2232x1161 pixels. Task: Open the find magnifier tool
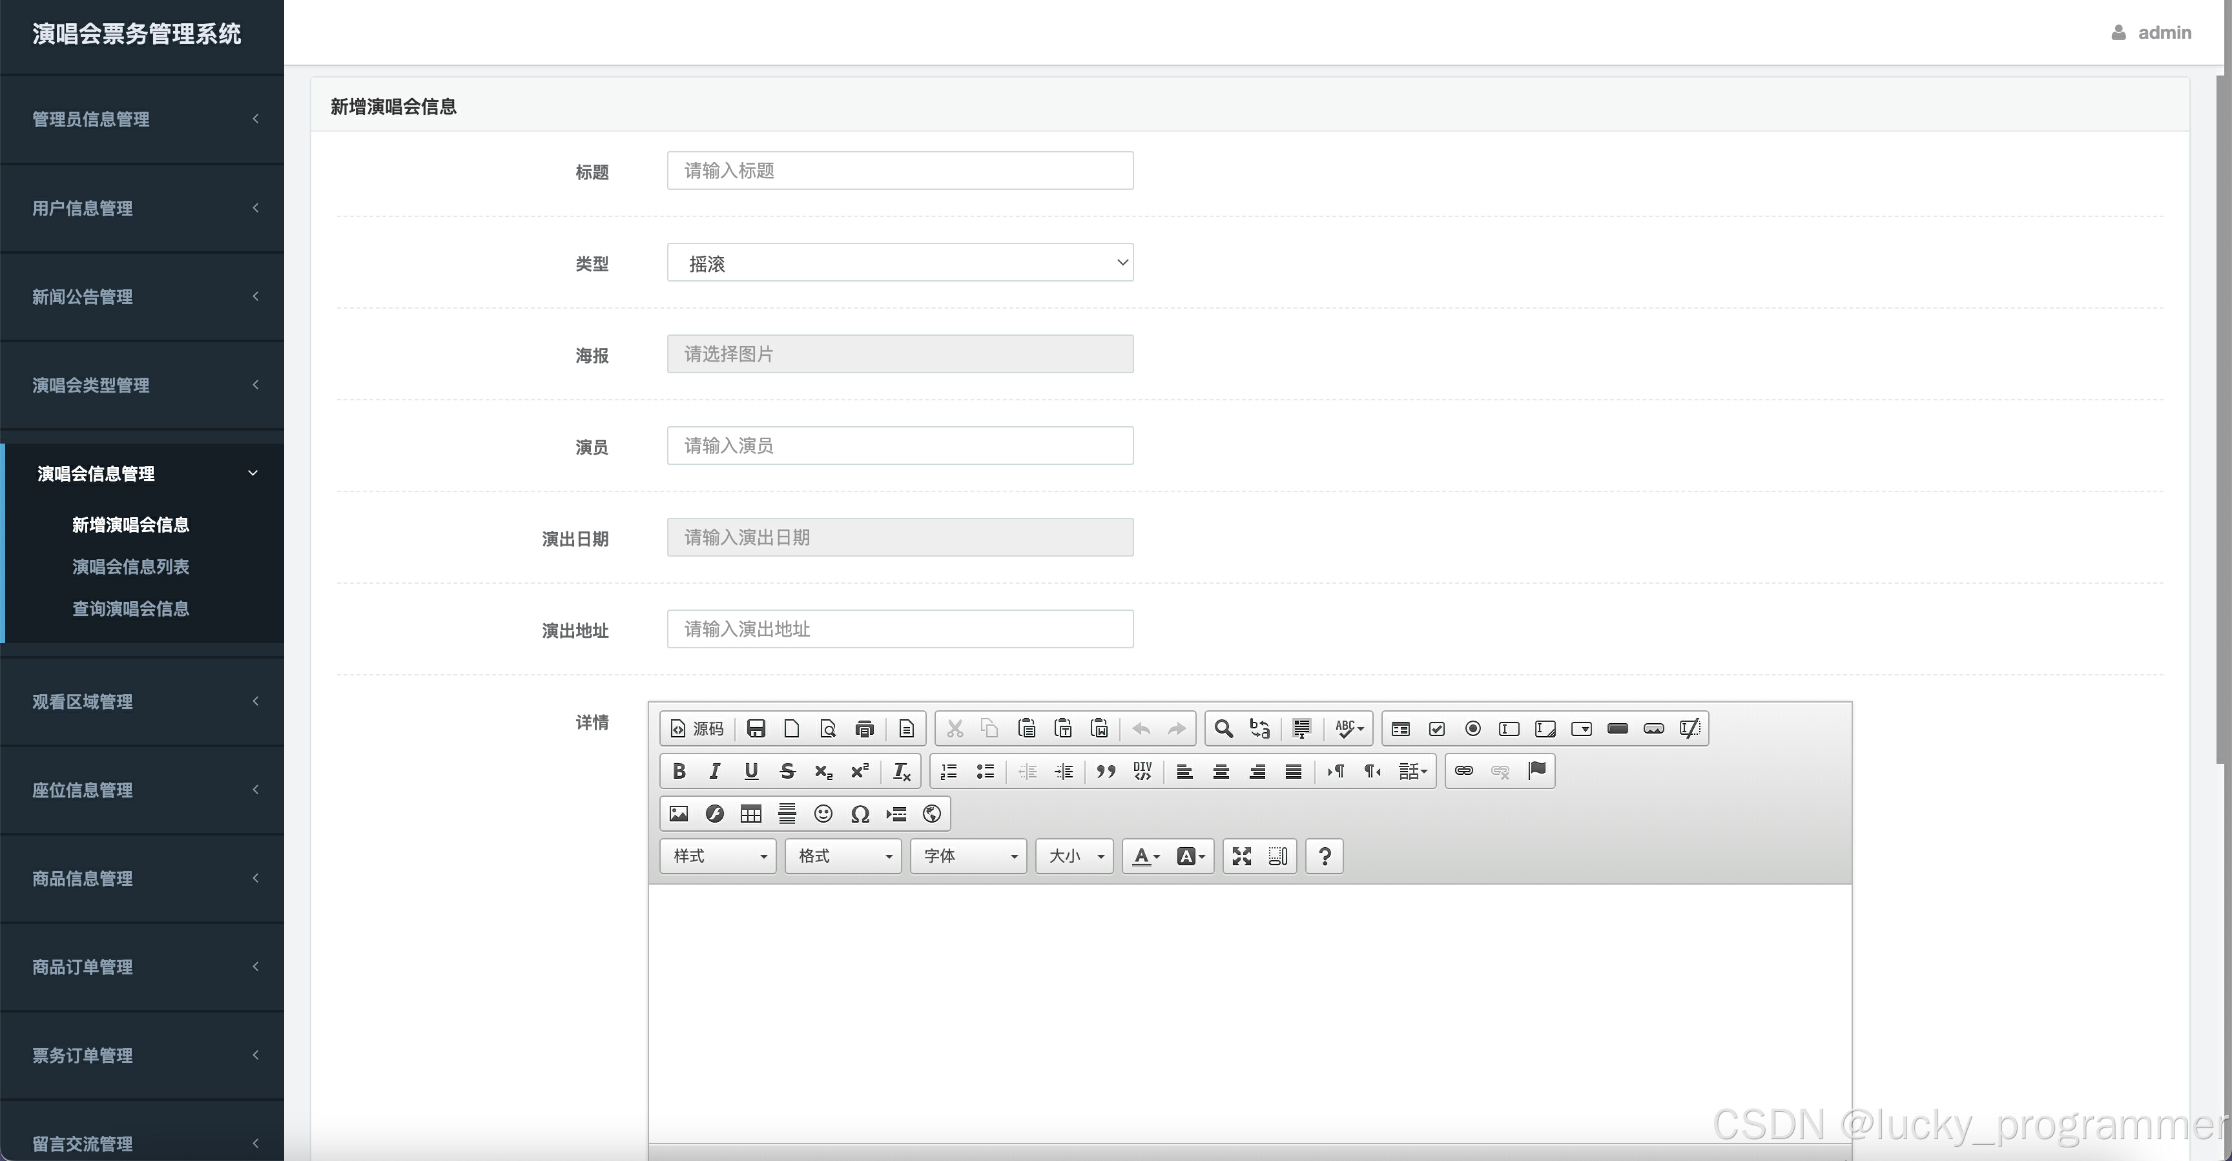coord(1223,728)
